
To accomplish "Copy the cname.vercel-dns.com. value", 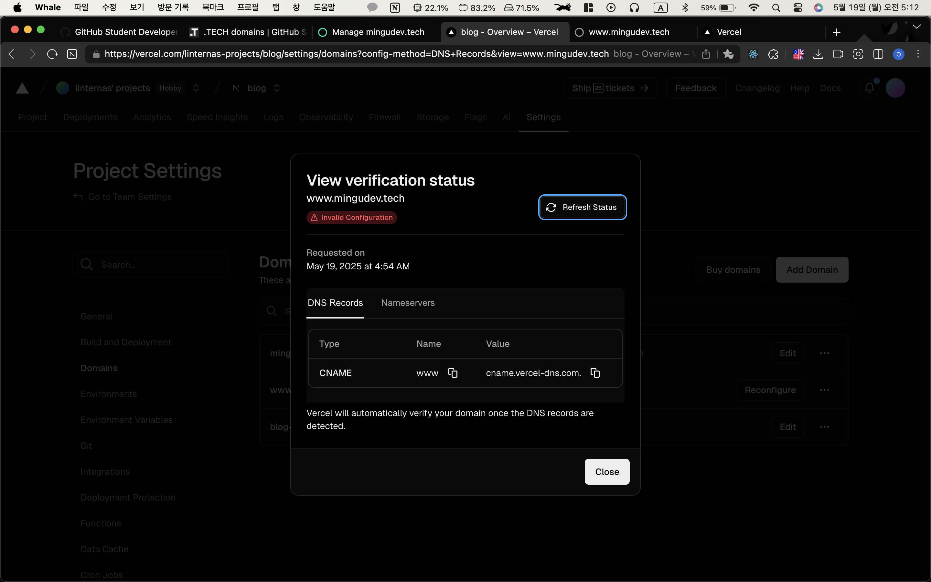I will point(595,372).
